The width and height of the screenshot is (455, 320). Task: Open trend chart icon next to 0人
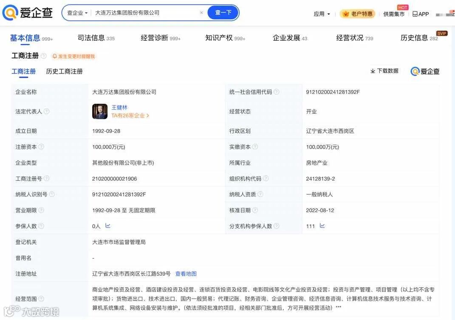107,225
